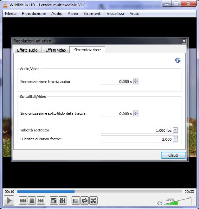Toggle fullscreen video mode icon
Viewport: 199px width, 209px height.
pyautogui.click(x=54, y=200)
